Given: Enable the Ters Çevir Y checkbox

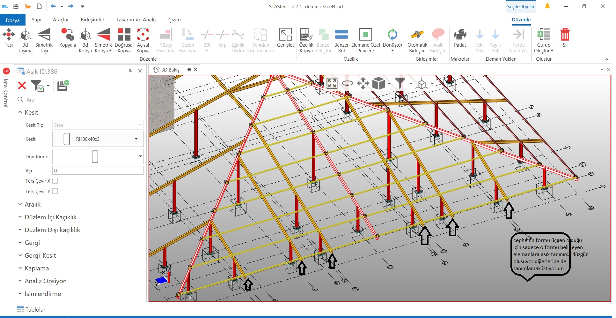Looking at the screenshot, I should coord(55,191).
